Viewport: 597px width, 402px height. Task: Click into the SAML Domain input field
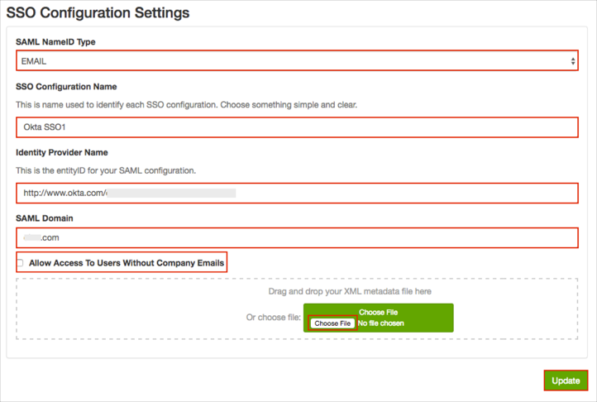pos(296,237)
